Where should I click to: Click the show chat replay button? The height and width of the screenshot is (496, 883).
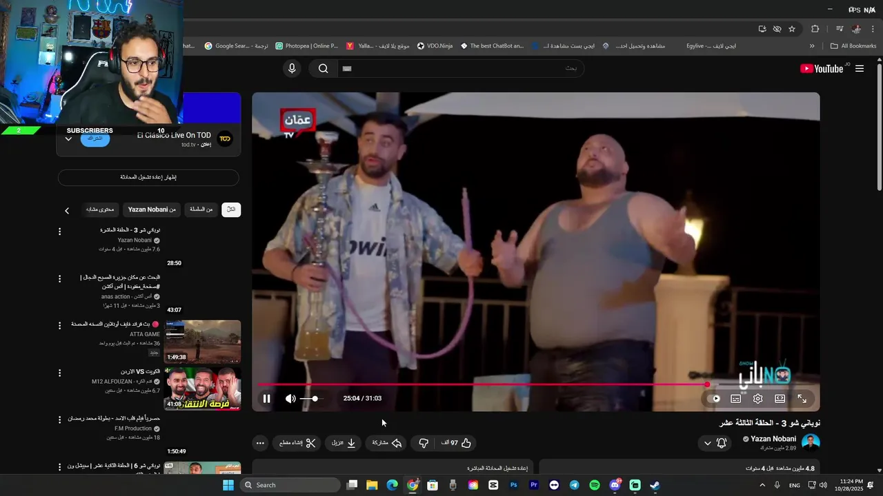coord(148,178)
